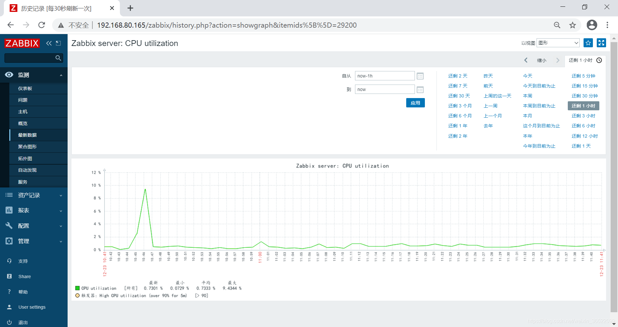Expand the 管理 administration section
The height and width of the screenshot is (327, 618).
[x=34, y=241]
